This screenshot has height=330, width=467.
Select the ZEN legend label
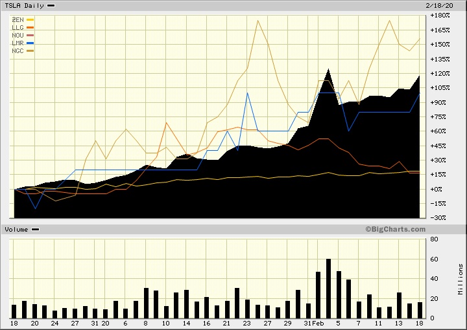[x=18, y=19]
